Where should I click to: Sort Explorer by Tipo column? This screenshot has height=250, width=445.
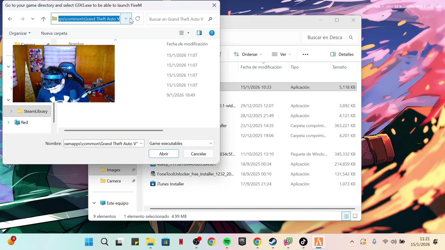pyautogui.click(x=294, y=67)
